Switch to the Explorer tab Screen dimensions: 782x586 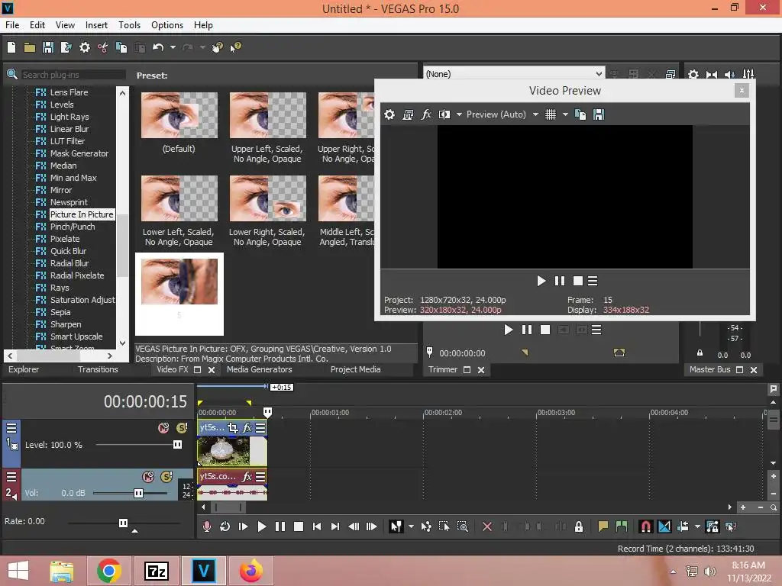[x=24, y=369]
